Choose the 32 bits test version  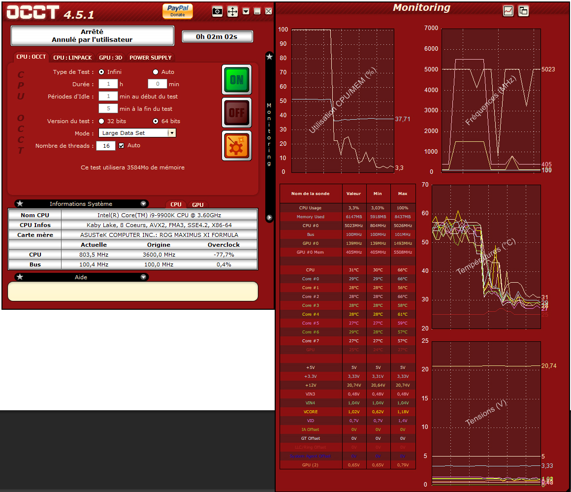pyautogui.click(x=101, y=121)
